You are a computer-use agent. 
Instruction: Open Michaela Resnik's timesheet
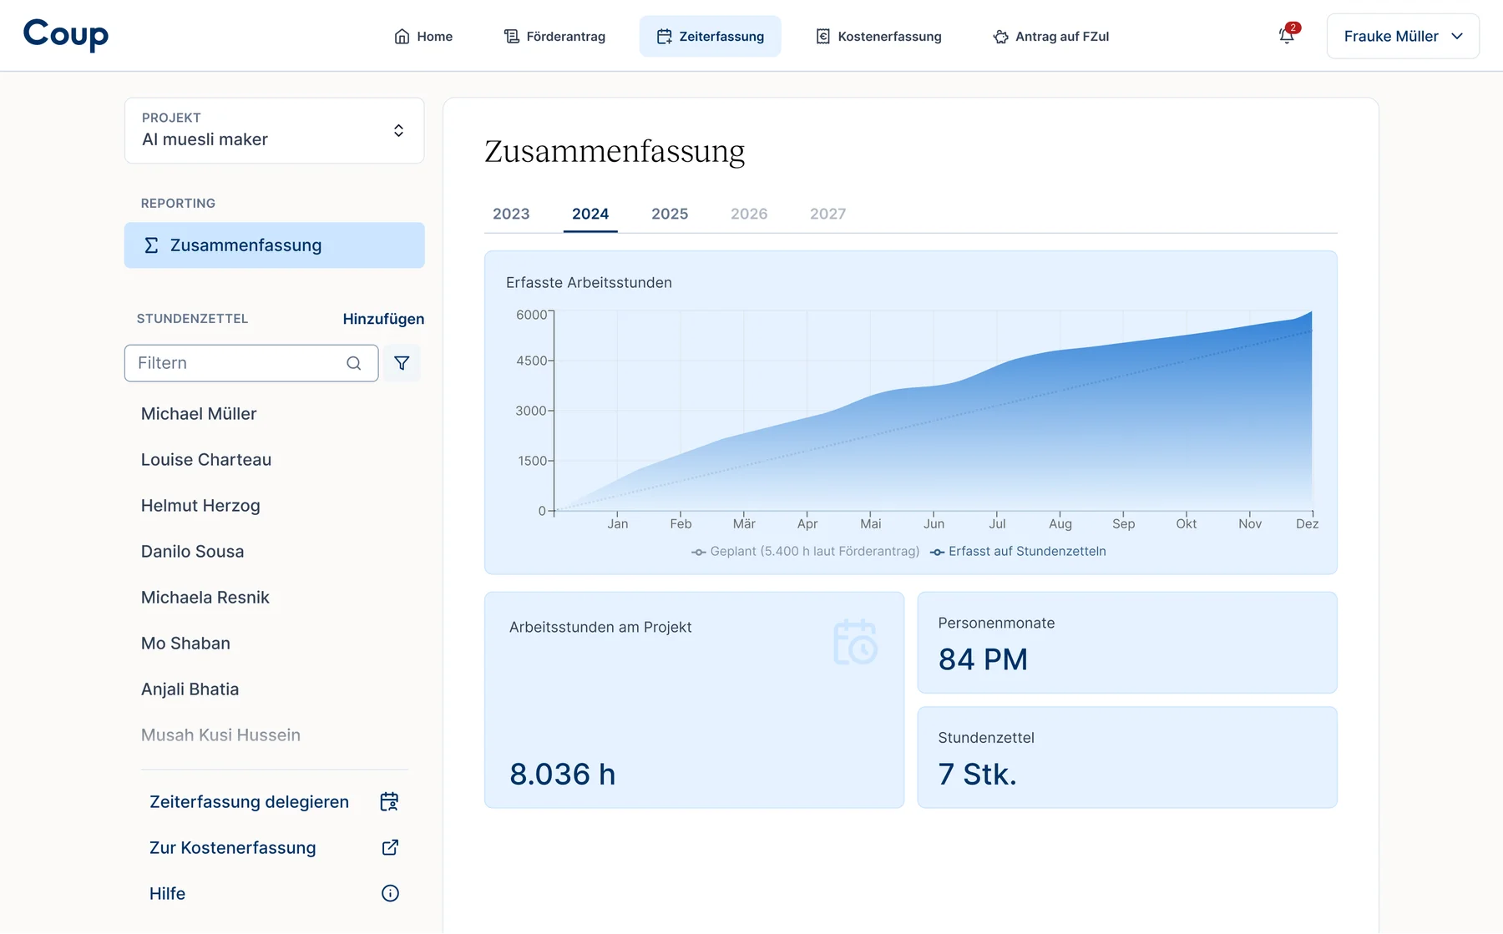[205, 598]
